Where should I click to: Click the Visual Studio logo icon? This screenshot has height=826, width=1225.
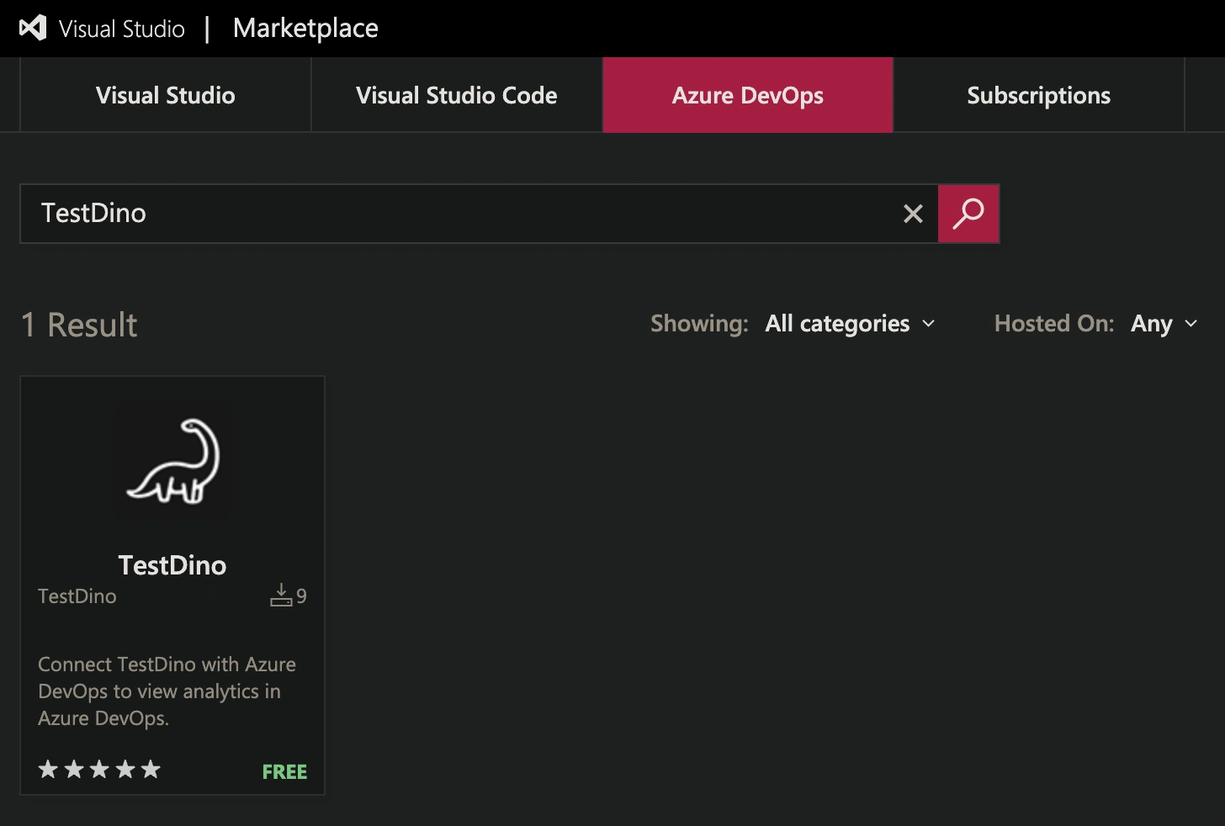tap(31, 27)
